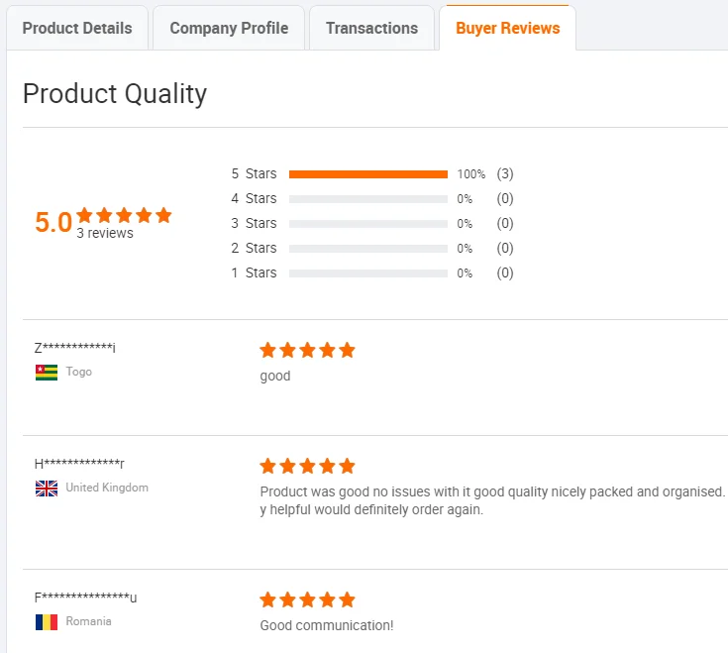Switch to Company Profile tab
This screenshot has width=728, height=653.
[x=229, y=28]
